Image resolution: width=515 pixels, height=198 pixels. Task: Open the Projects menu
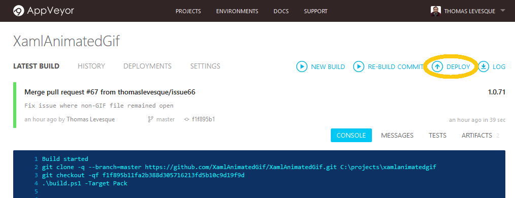188,11
